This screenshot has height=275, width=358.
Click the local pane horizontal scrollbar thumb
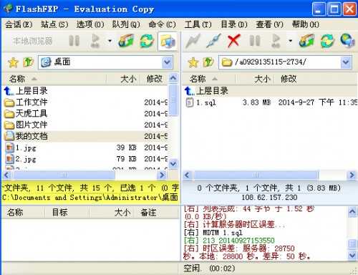[64, 175]
